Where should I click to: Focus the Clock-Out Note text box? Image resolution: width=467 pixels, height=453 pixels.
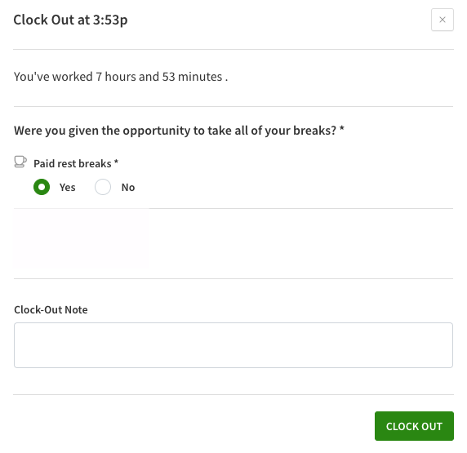[x=233, y=345]
